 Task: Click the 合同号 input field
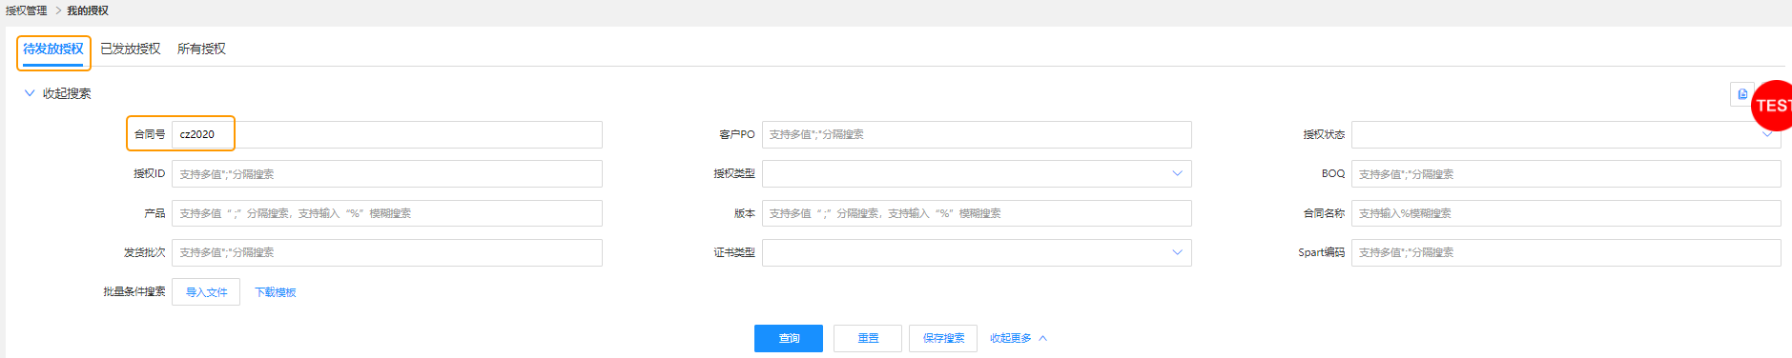tap(387, 134)
